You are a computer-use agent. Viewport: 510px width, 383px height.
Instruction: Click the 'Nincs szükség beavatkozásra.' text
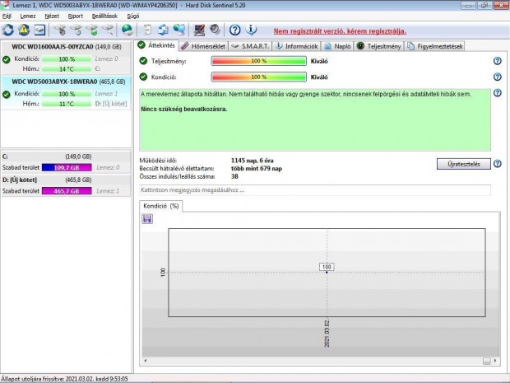(x=184, y=109)
